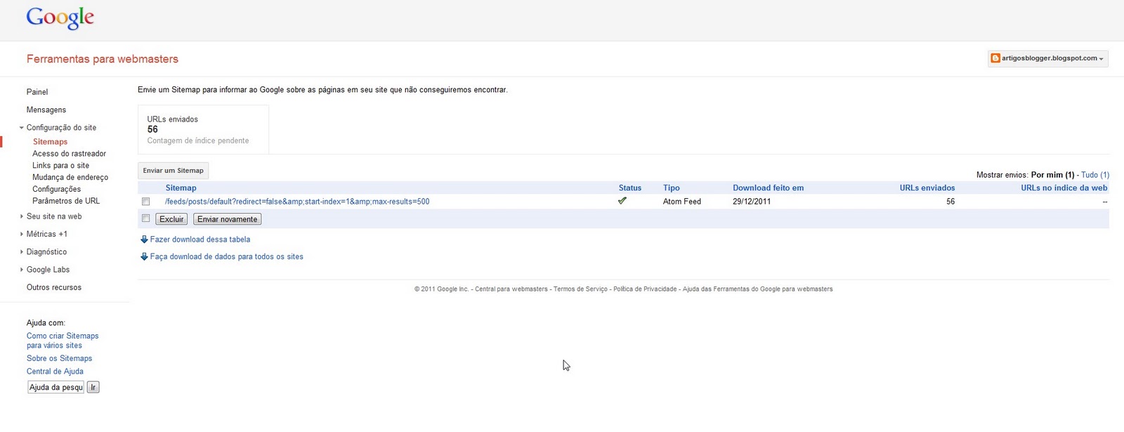Image resolution: width=1124 pixels, height=432 pixels.
Task: Open Mensagens in the sidebar
Action: [x=46, y=110]
